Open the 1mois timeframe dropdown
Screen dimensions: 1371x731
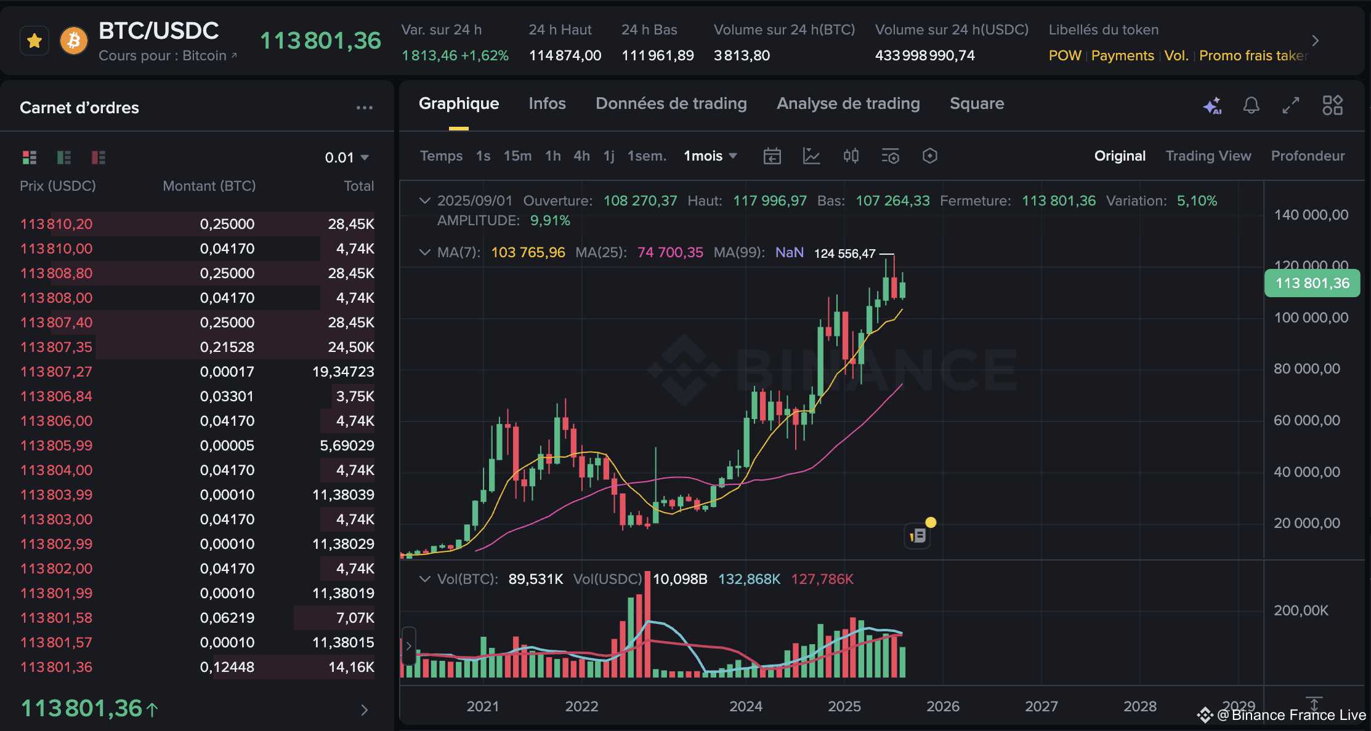(x=710, y=156)
